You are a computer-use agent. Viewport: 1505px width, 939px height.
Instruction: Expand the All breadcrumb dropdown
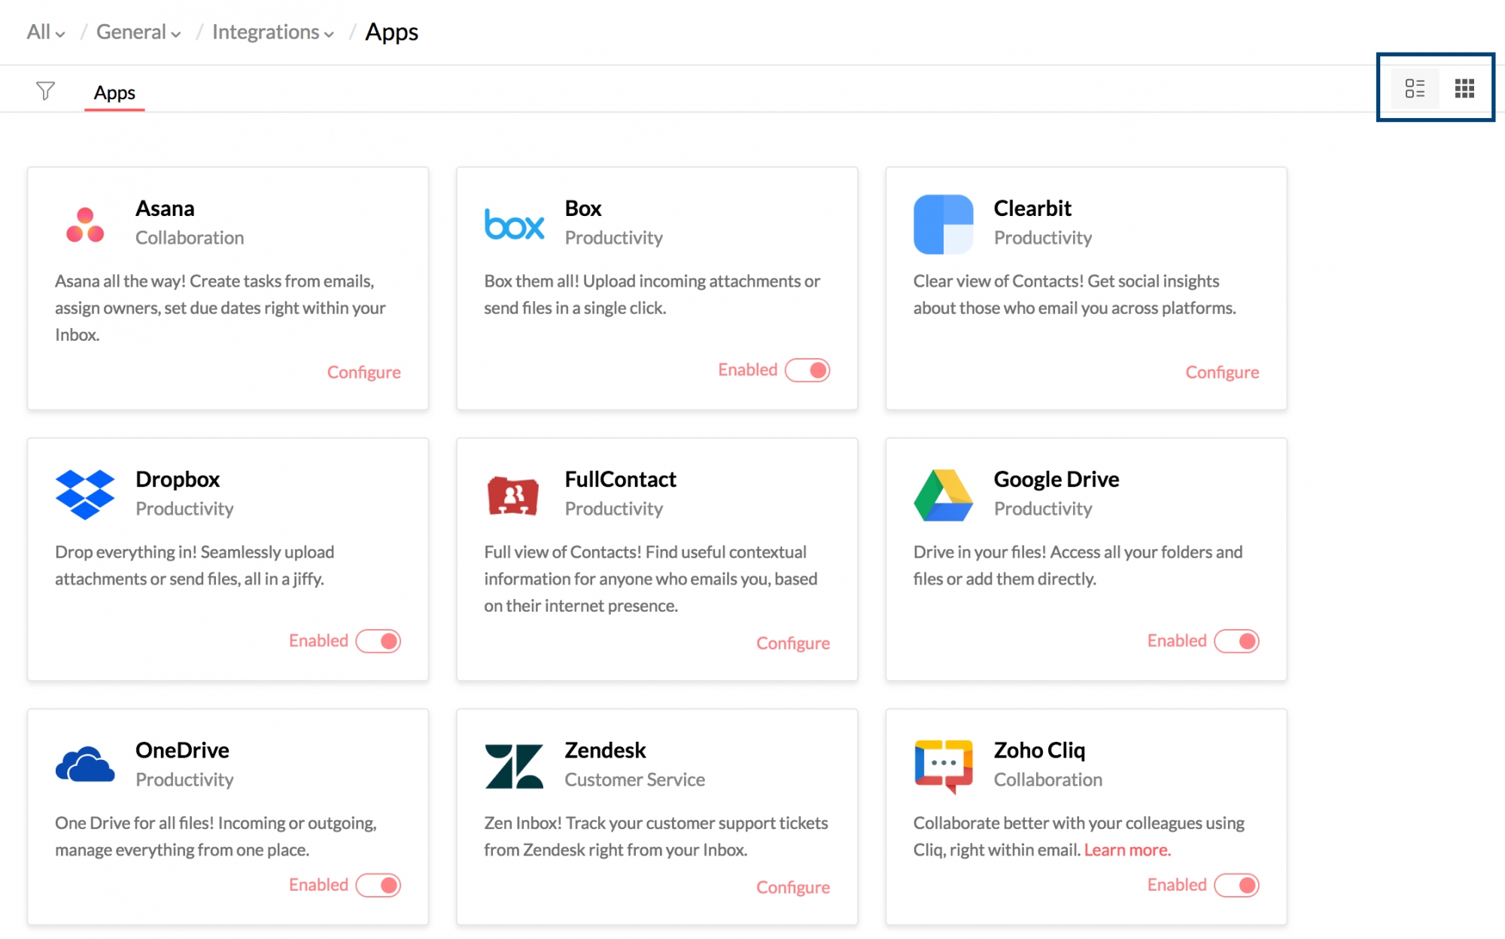(x=46, y=32)
